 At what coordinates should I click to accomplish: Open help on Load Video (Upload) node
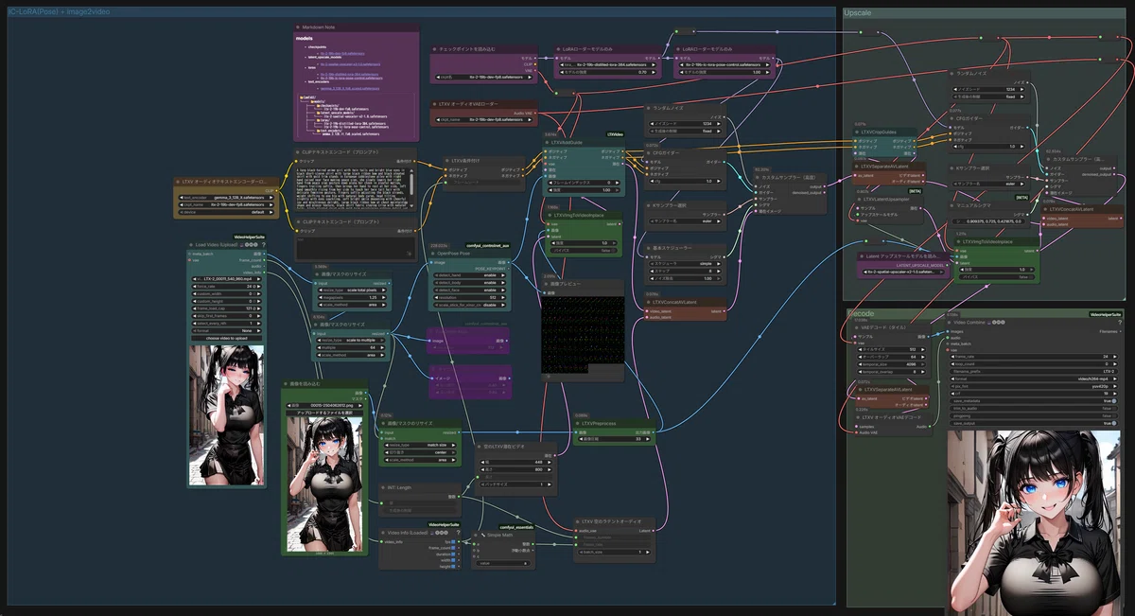263,244
